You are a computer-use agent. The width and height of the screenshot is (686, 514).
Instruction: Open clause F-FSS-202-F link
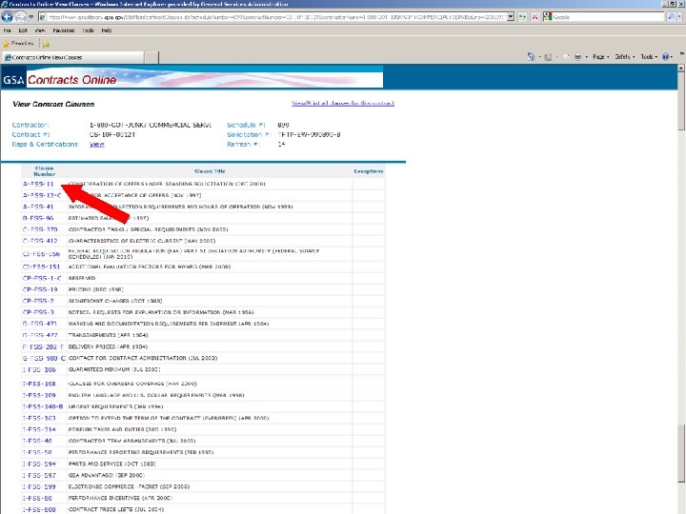[x=43, y=346]
